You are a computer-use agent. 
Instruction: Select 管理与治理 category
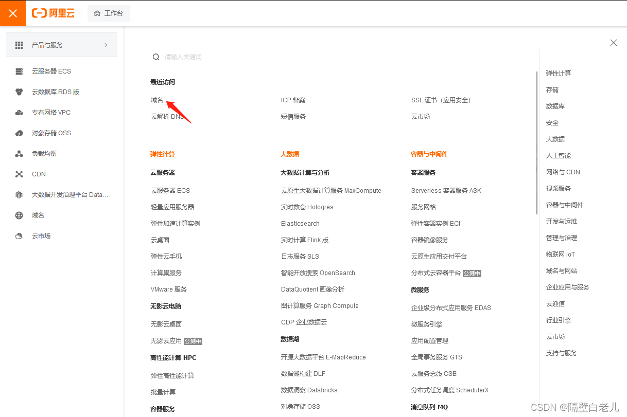click(561, 238)
